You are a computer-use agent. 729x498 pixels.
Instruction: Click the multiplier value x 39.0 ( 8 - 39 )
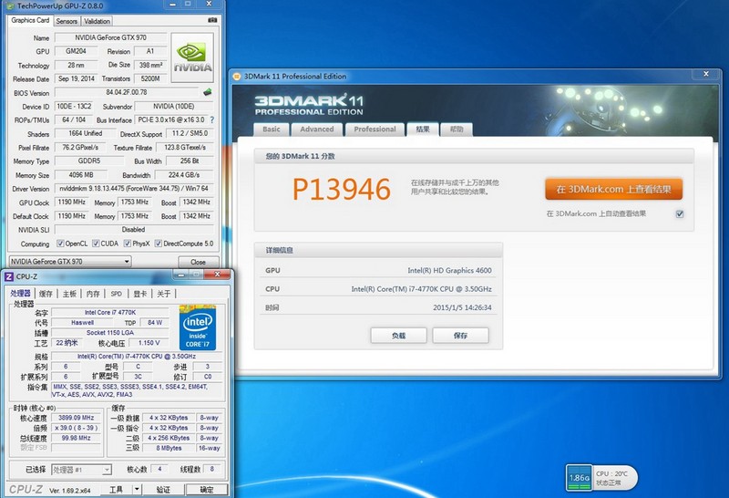point(77,428)
